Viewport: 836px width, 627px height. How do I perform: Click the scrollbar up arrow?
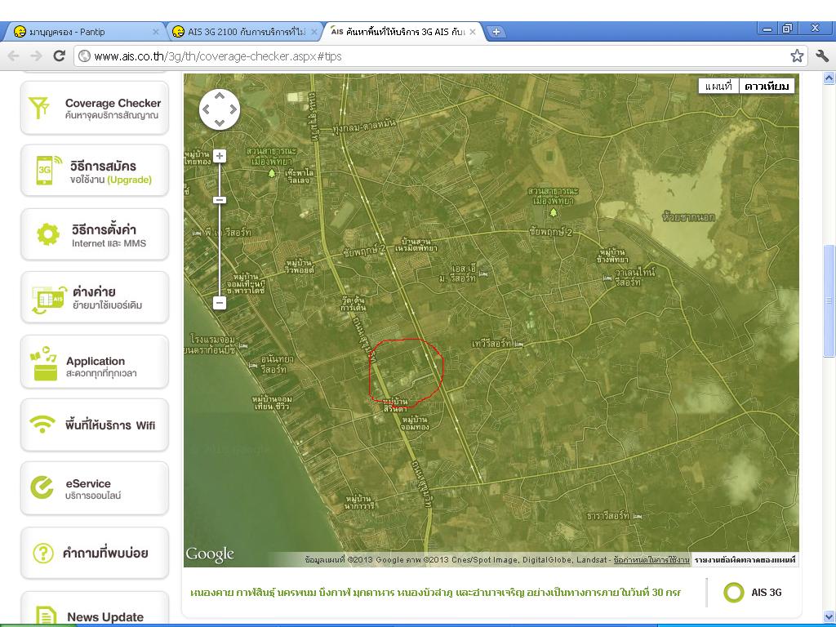pyautogui.click(x=829, y=78)
